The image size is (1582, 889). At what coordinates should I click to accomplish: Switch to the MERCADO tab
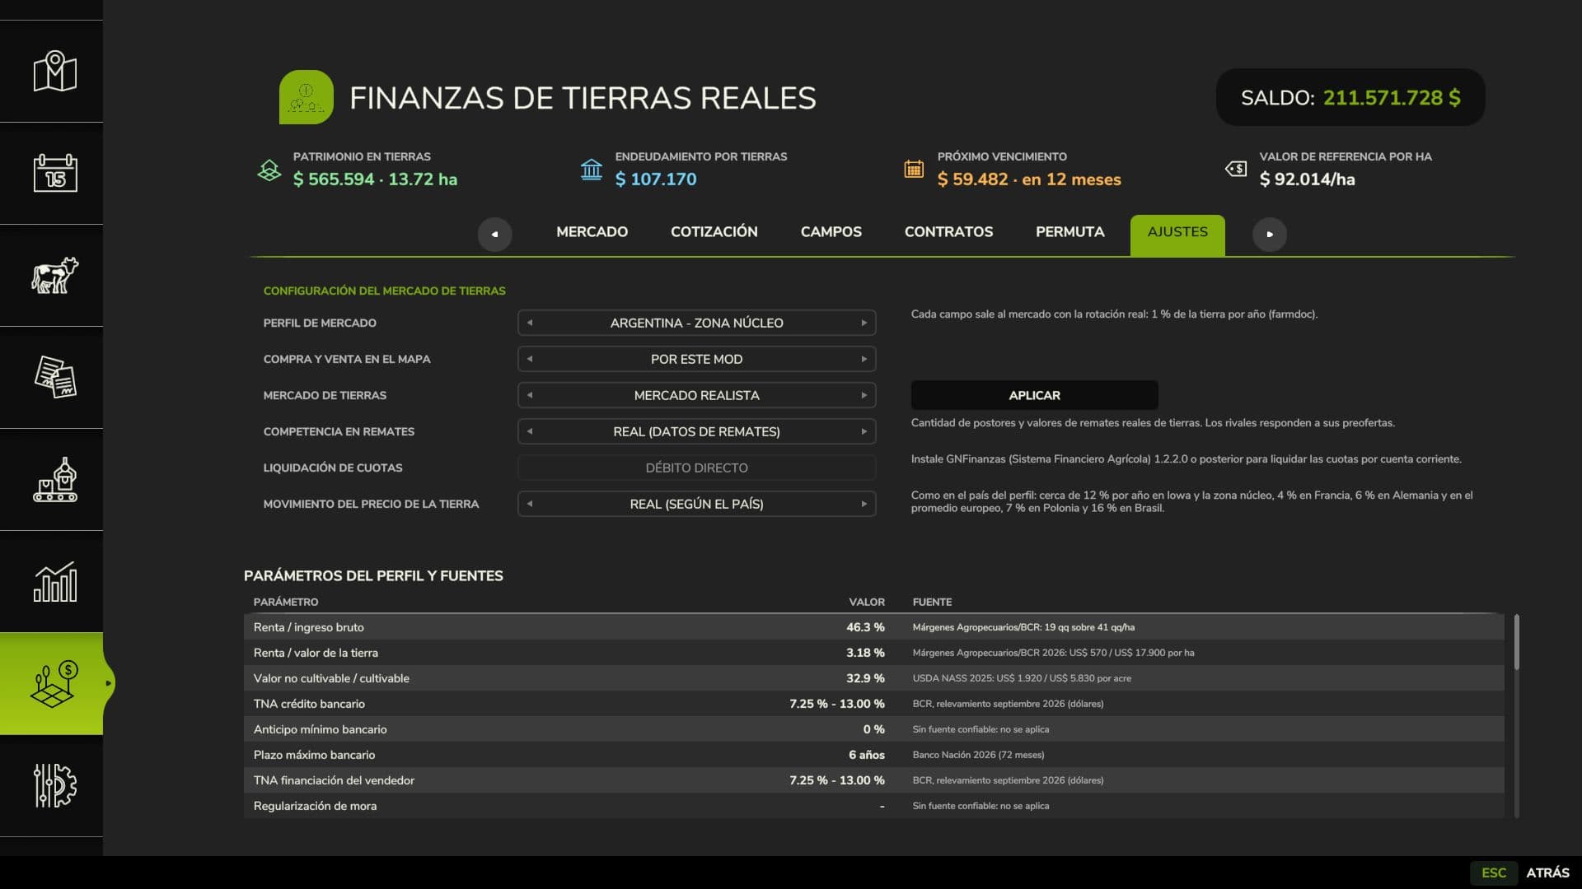(x=592, y=232)
